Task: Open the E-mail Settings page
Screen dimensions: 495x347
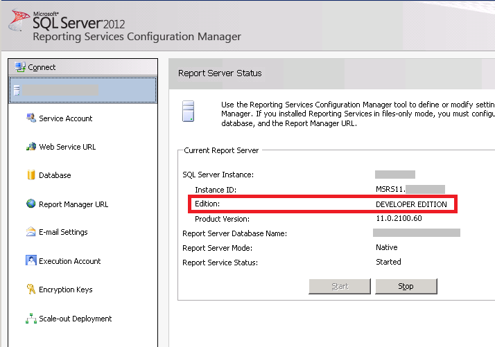Action: pyautogui.click(x=63, y=232)
